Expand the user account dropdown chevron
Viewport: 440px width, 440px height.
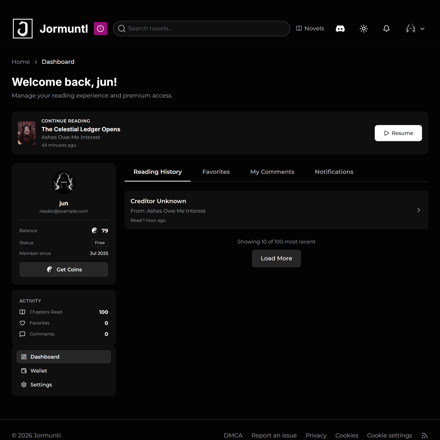(x=422, y=29)
